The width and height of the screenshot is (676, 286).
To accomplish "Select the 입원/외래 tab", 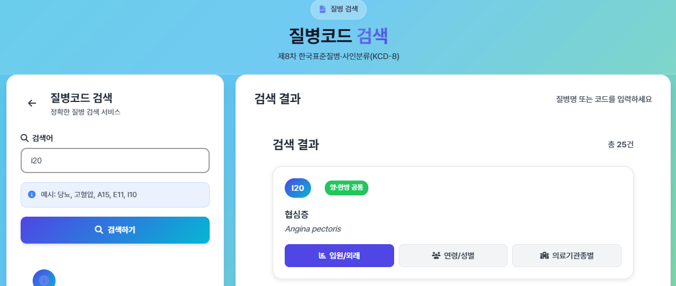I will [x=339, y=256].
